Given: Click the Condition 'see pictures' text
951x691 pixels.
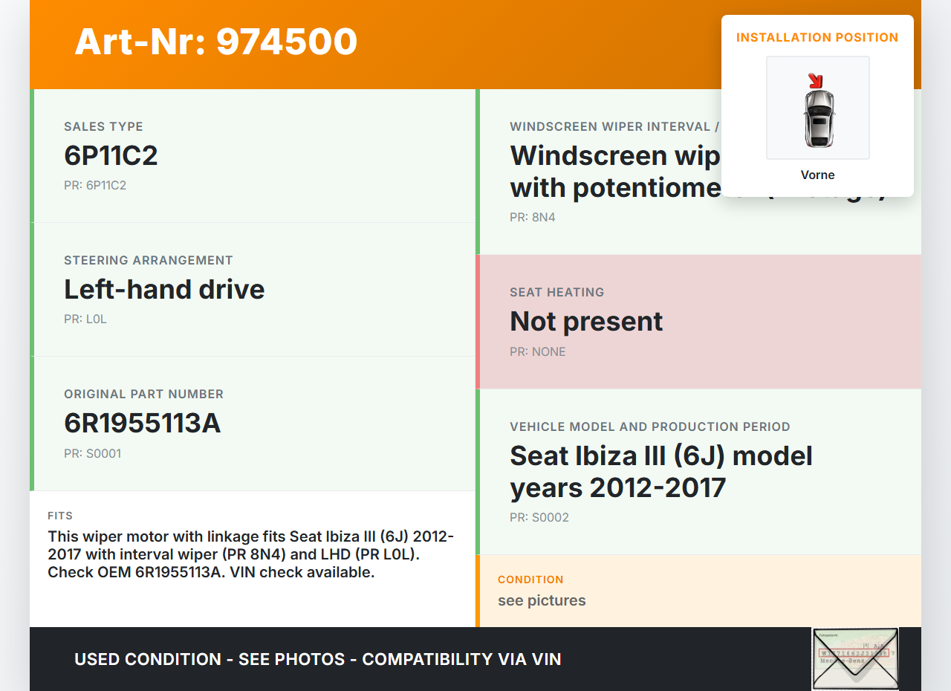Looking at the screenshot, I should [x=542, y=600].
